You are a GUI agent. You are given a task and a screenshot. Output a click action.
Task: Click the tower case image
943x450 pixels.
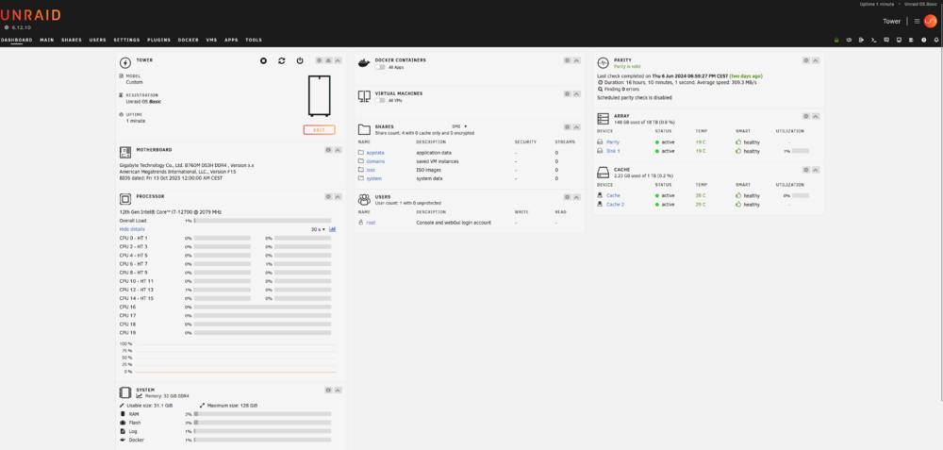(320, 95)
